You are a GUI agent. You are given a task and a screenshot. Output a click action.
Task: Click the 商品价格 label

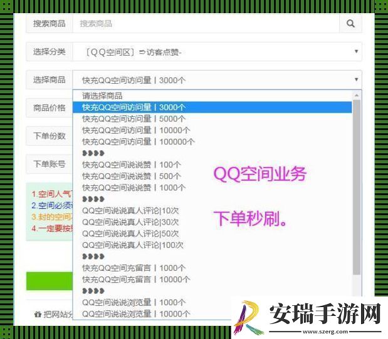pyautogui.click(x=50, y=108)
